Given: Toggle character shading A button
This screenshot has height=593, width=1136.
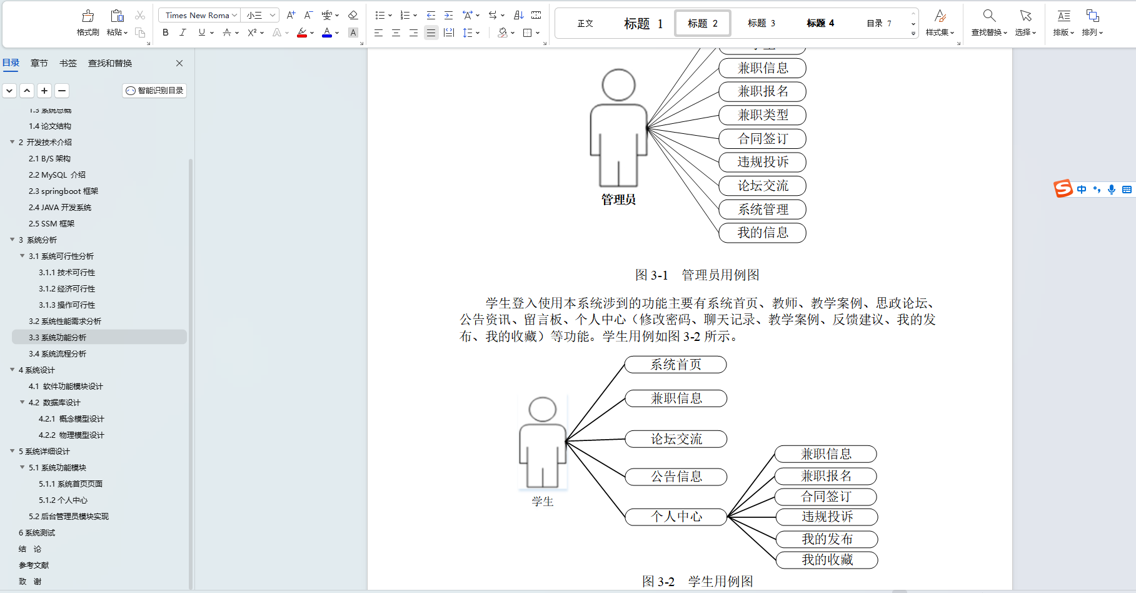Looking at the screenshot, I should (x=353, y=33).
